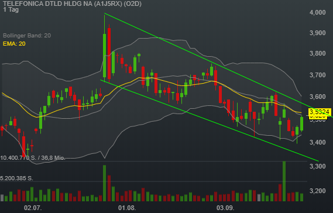The image size is (333, 213).
Task: Click the 5.200.385 S. volume level label
Action: click(x=16, y=178)
